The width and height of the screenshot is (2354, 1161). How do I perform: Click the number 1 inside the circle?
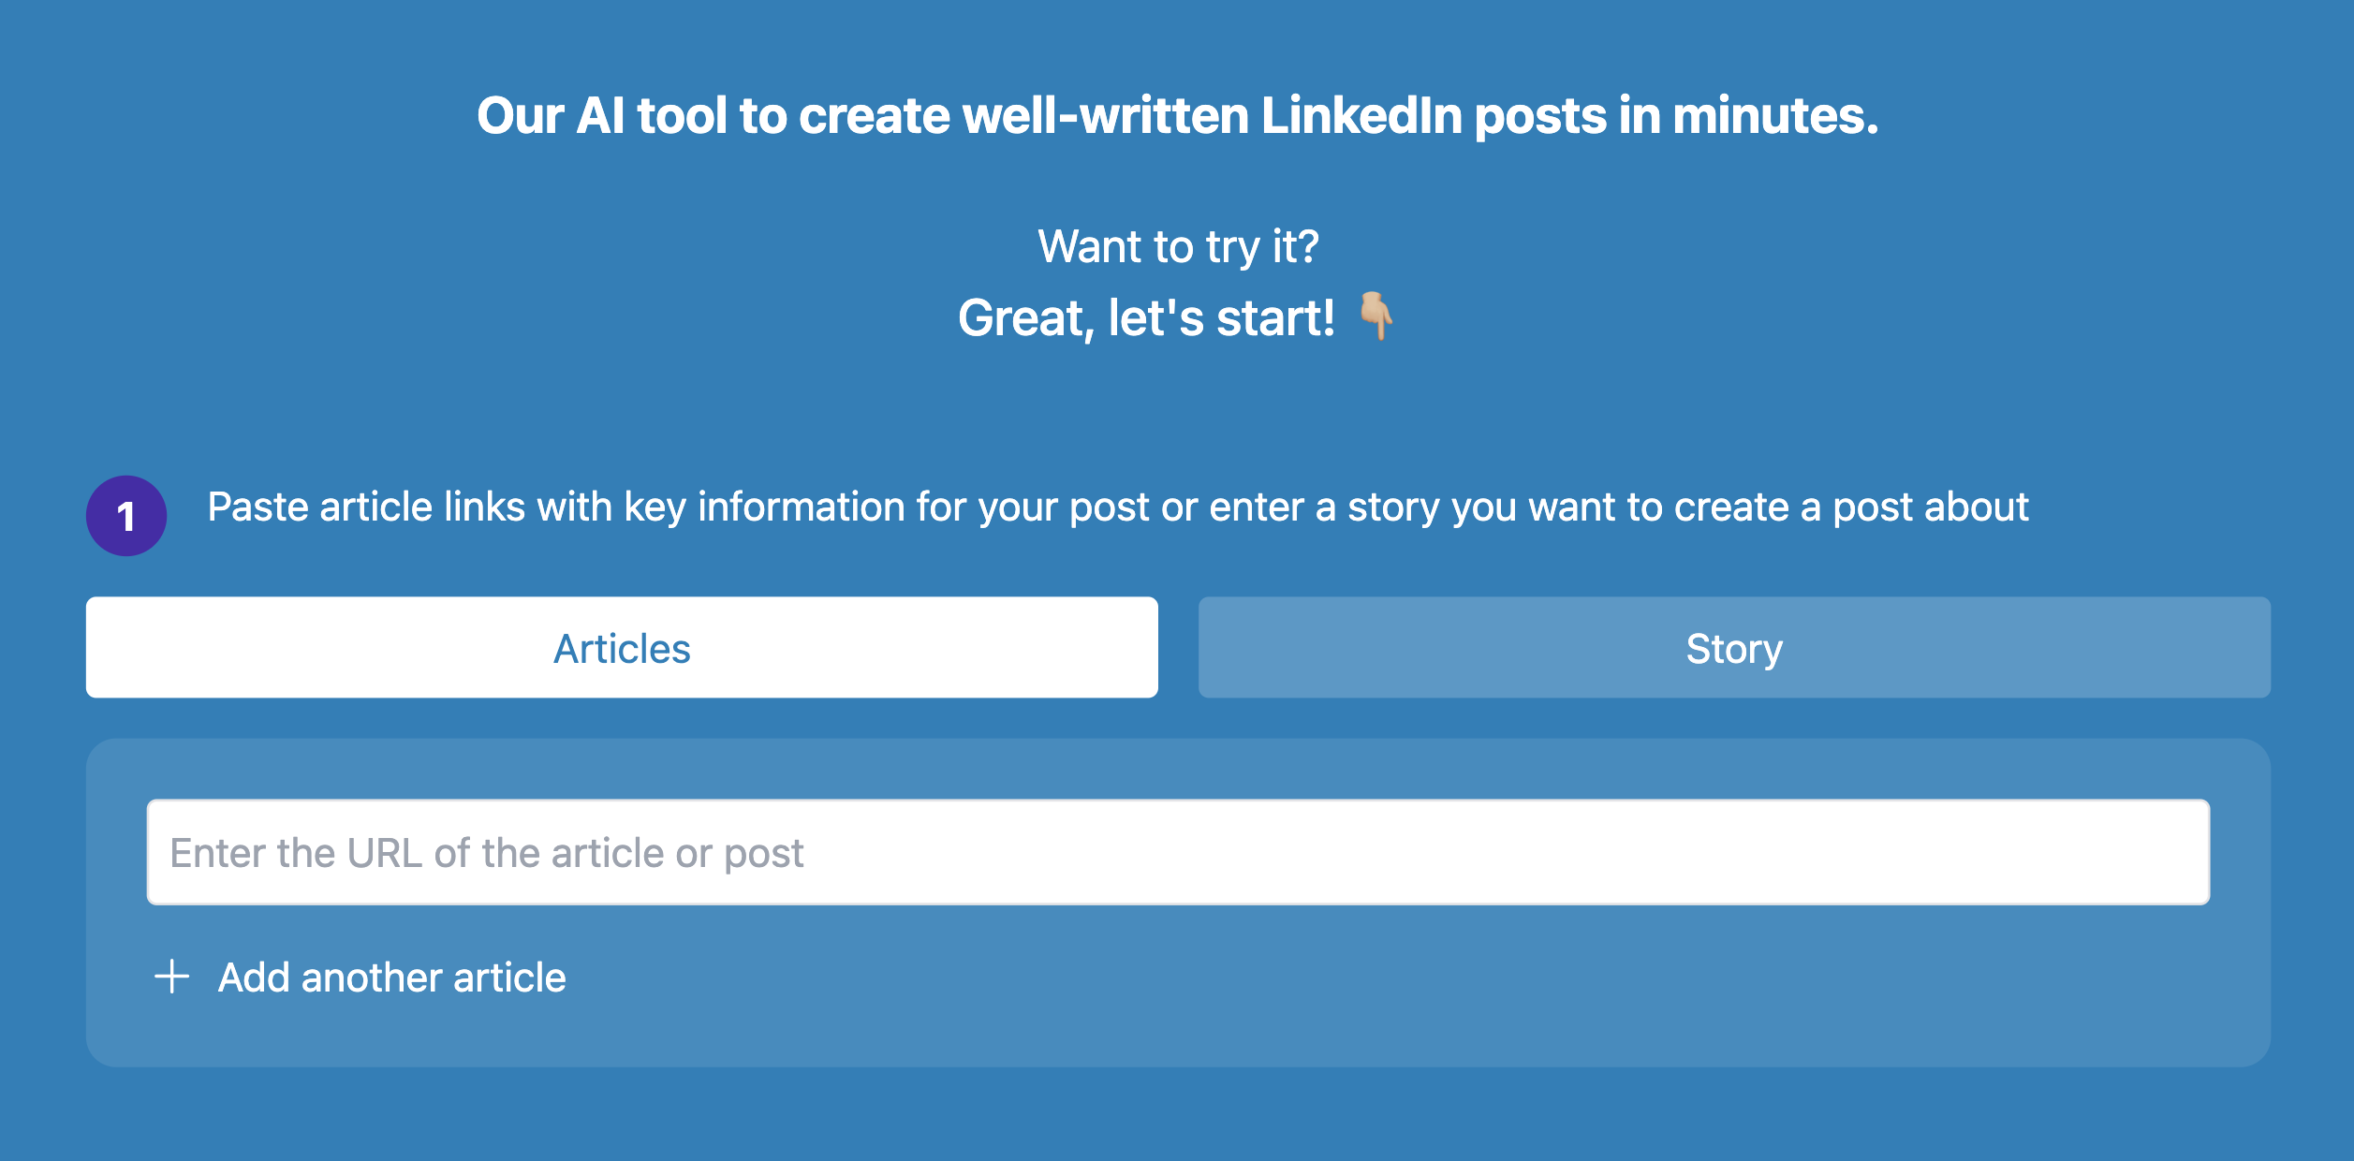click(x=126, y=517)
